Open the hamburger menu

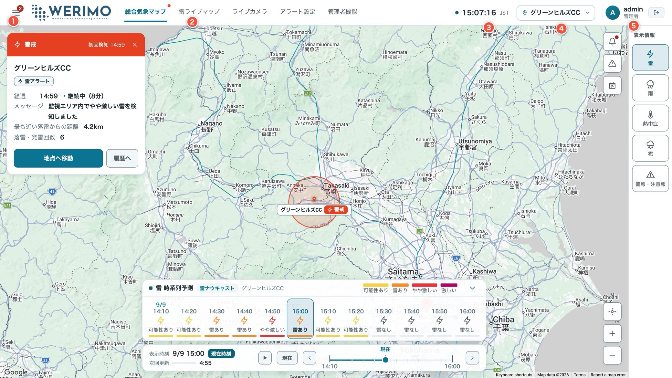pyautogui.click(x=16, y=13)
